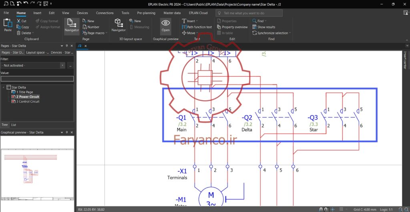410x212 pixels.
Task: Switch to the Insert ribbon tab
Action: [37, 13]
